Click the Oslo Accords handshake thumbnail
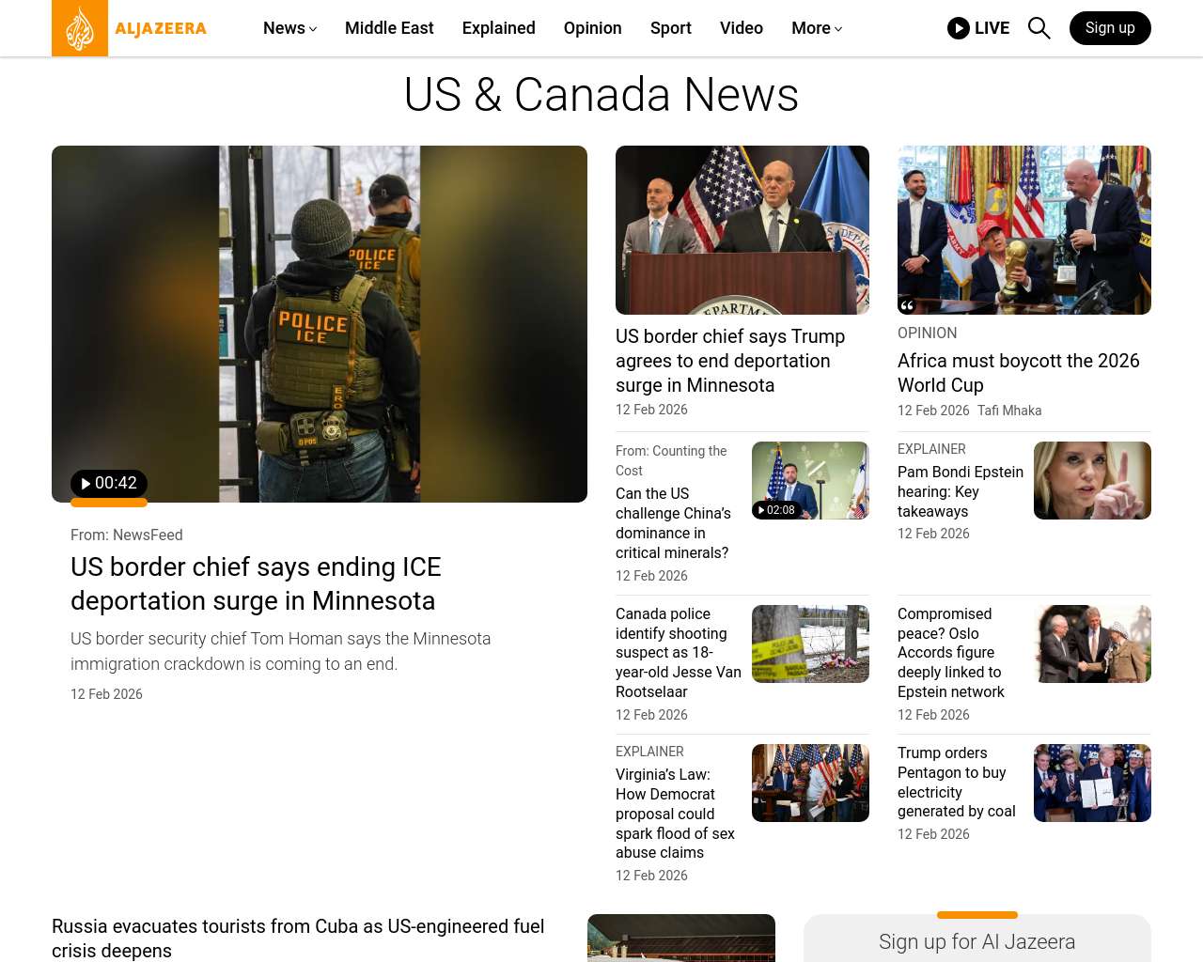This screenshot has height=962, width=1203. [x=1092, y=644]
